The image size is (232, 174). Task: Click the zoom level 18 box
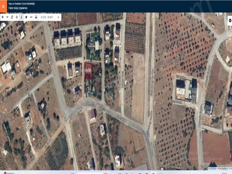coord(58,17)
